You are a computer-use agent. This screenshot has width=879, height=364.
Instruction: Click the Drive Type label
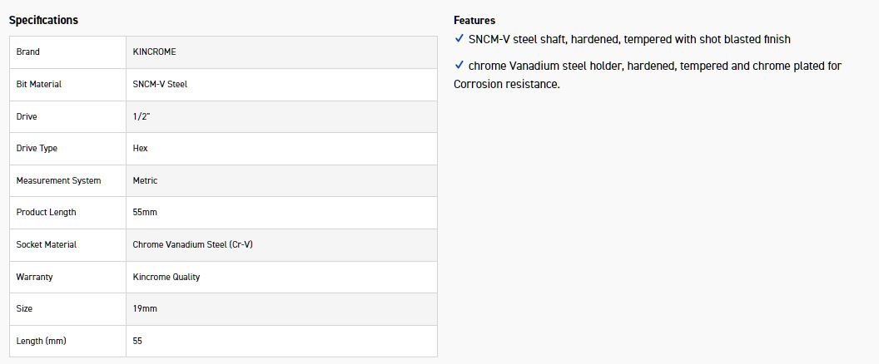tap(37, 149)
